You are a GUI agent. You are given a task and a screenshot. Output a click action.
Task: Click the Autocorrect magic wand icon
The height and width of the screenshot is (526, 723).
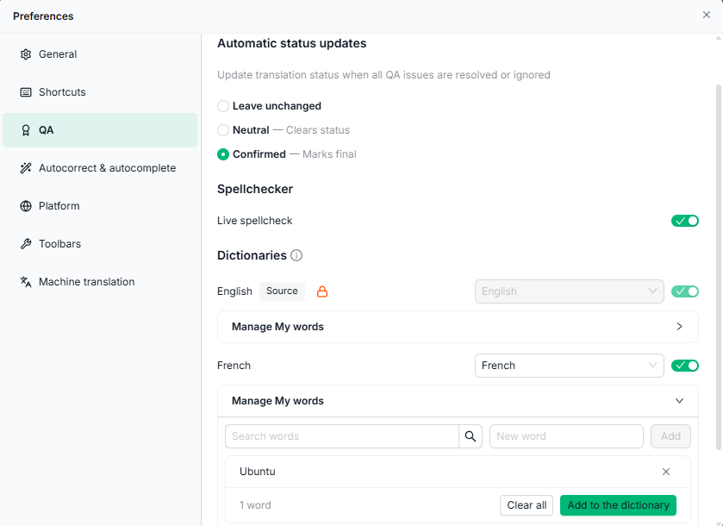(x=26, y=168)
